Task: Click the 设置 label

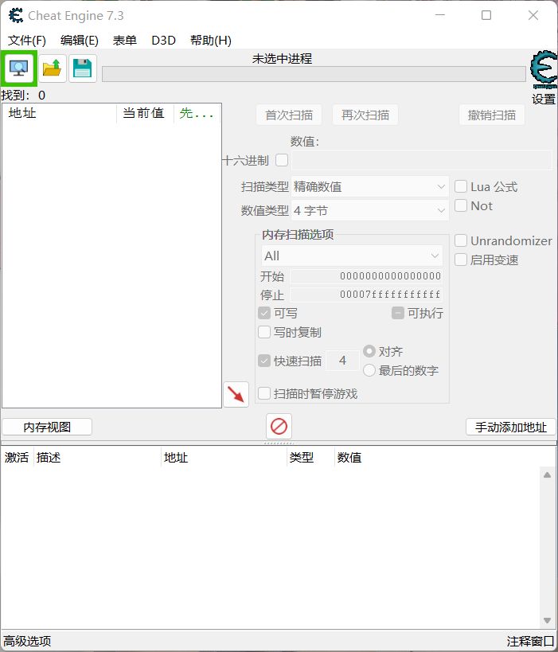Action: point(544,100)
